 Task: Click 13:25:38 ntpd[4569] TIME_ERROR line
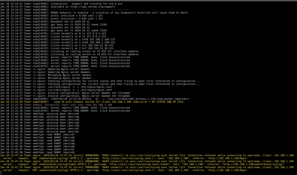click(x=65, y=108)
